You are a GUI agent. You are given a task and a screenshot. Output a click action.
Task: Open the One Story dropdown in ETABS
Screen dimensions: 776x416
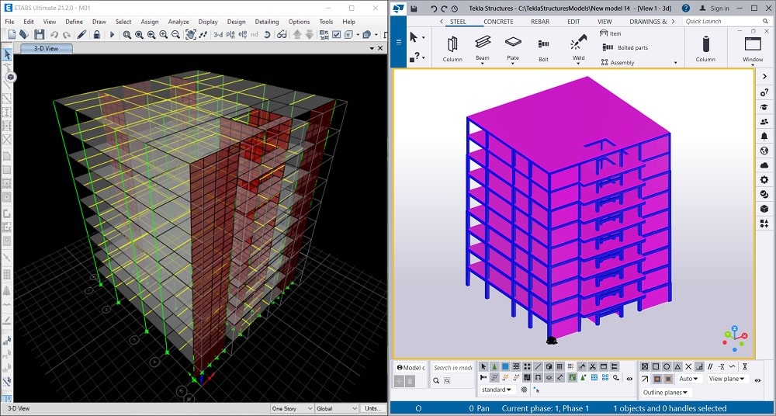[292, 408]
